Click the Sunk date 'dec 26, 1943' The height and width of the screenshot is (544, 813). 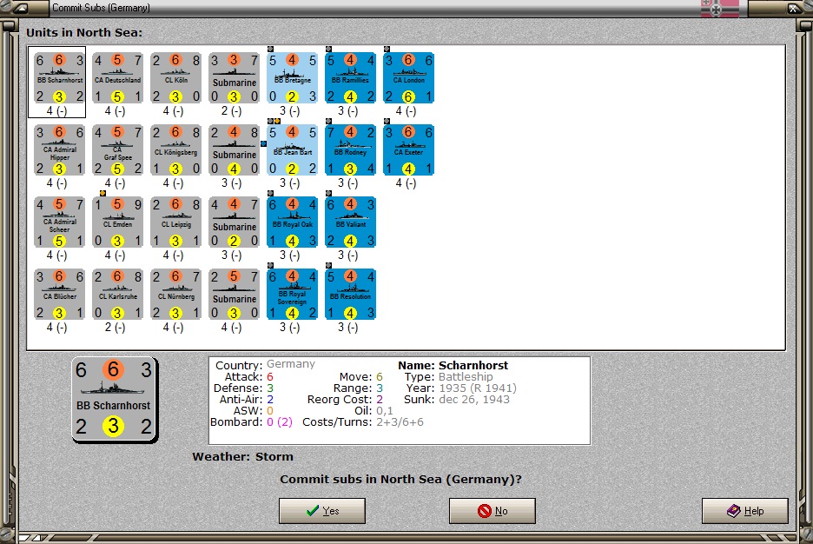click(x=474, y=400)
